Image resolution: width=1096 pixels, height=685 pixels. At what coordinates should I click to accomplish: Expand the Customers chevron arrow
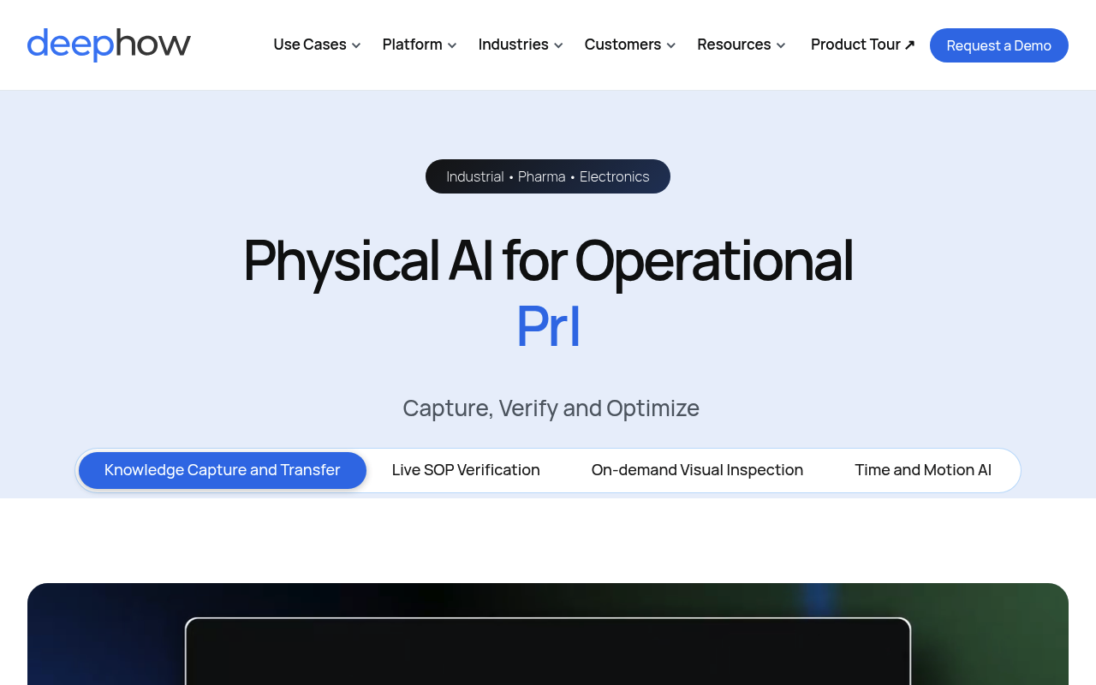671,45
